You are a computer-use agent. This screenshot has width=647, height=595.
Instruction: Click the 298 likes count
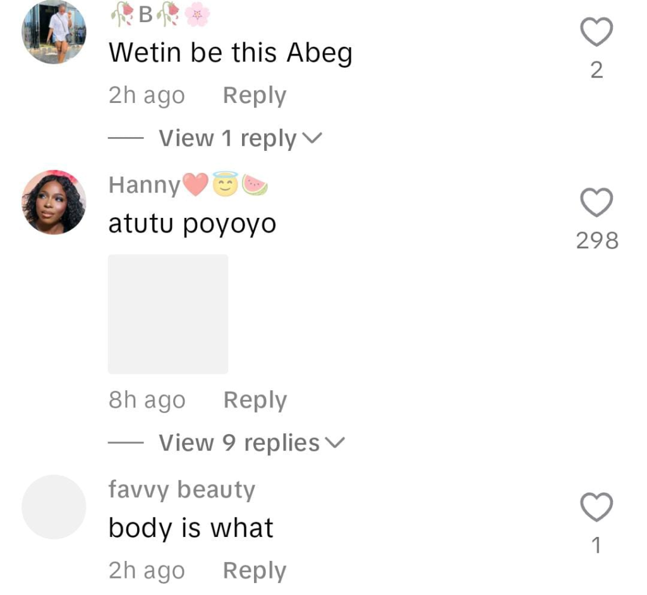(597, 240)
